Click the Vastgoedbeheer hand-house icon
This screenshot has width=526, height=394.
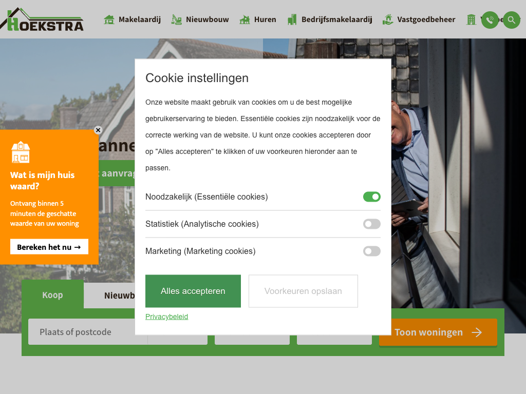click(388, 19)
